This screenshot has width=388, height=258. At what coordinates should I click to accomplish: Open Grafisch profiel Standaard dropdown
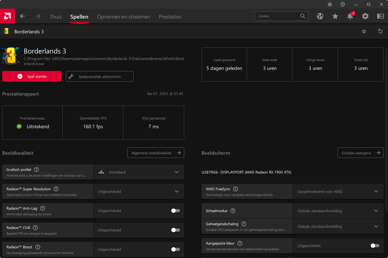pos(139,172)
